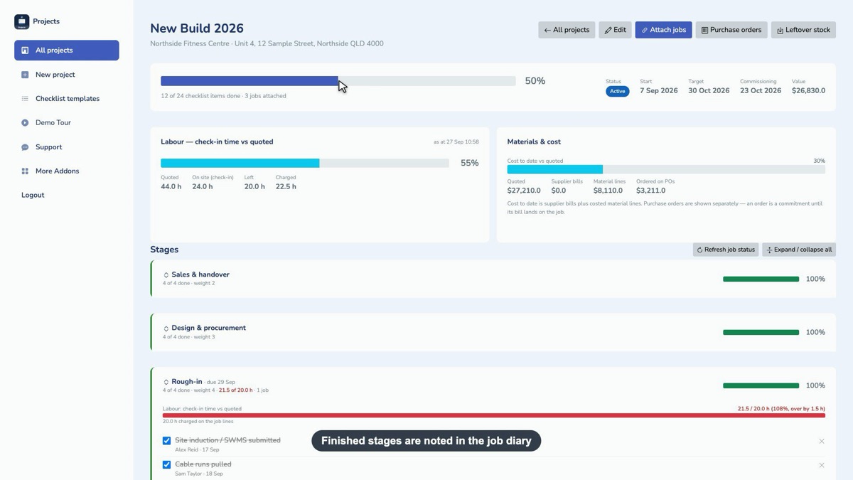Screen dimensions: 853x480
Task: Click the Design & procurement 100% progress bar
Action: pos(761,332)
